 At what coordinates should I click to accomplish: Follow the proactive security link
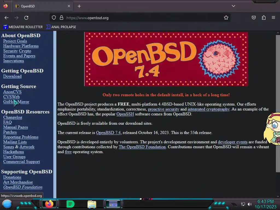164,109
